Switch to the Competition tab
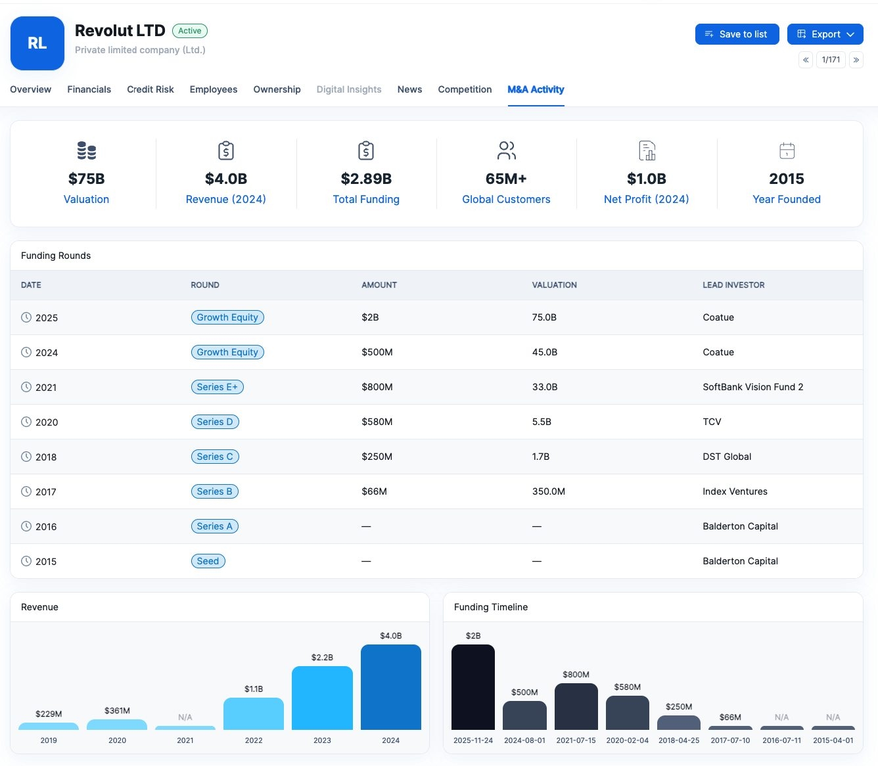The width and height of the screenshot is (878, 766). pyautogui.click(x=465, y=89)
